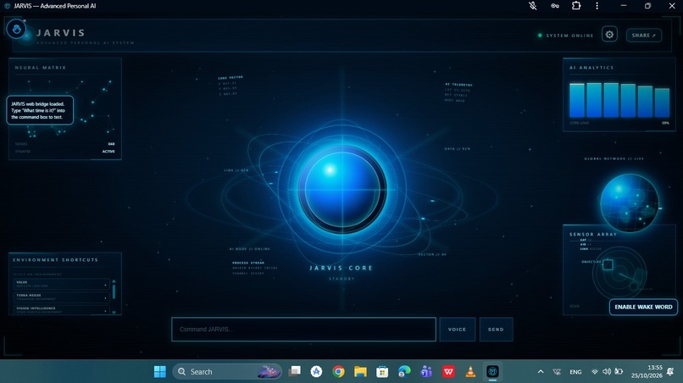The height and width of the screenshot is (383, 683).
Task: Click the JARVIS app taskbar icon
Action: point(492,372)
